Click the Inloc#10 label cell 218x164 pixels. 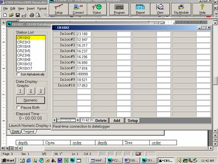tap(65, 85)
